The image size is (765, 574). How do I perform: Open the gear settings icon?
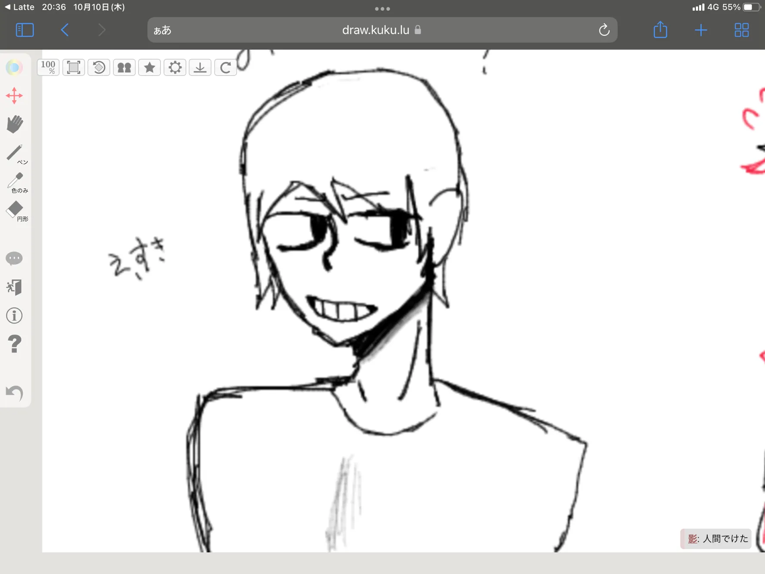[x=175, y=67]
